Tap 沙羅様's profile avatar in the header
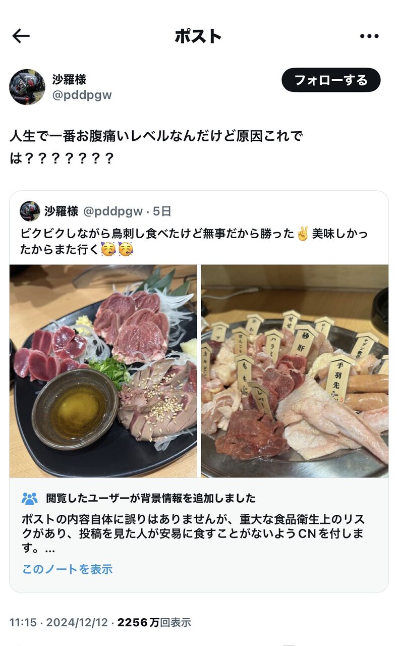398x646 pixels. point(27,87)
